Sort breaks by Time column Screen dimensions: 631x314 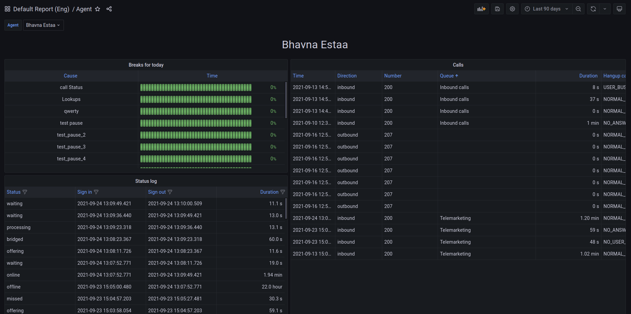point(212,76)
